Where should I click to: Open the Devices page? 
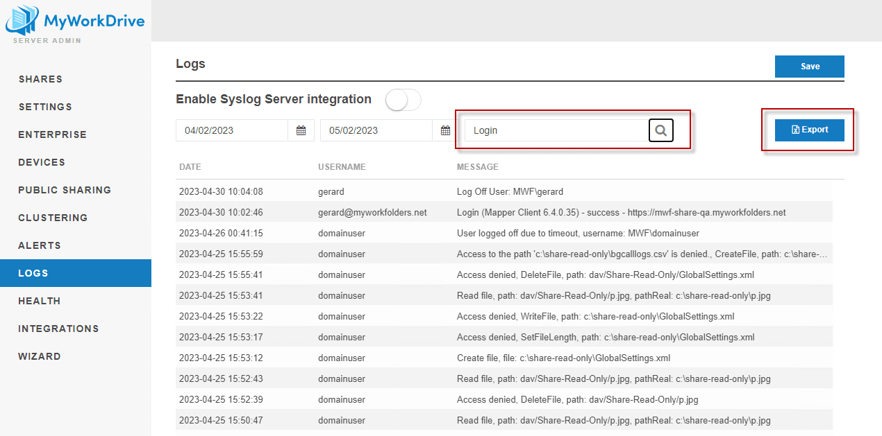[x=42, y=162]
